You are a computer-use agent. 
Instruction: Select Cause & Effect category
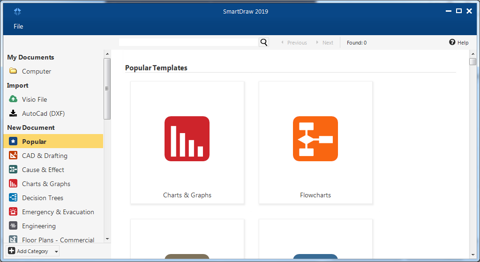[43, 170]
